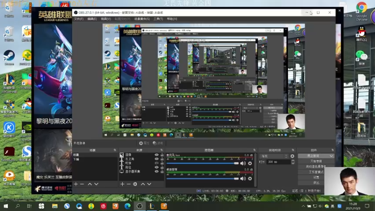Screen dimensions: 375x211
Task: Select 场景 in the scenes list
Action: click(95, 155)
